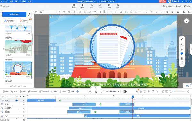
Task: Open the File menu in the title bar
Action: click(x=6, y=1)
